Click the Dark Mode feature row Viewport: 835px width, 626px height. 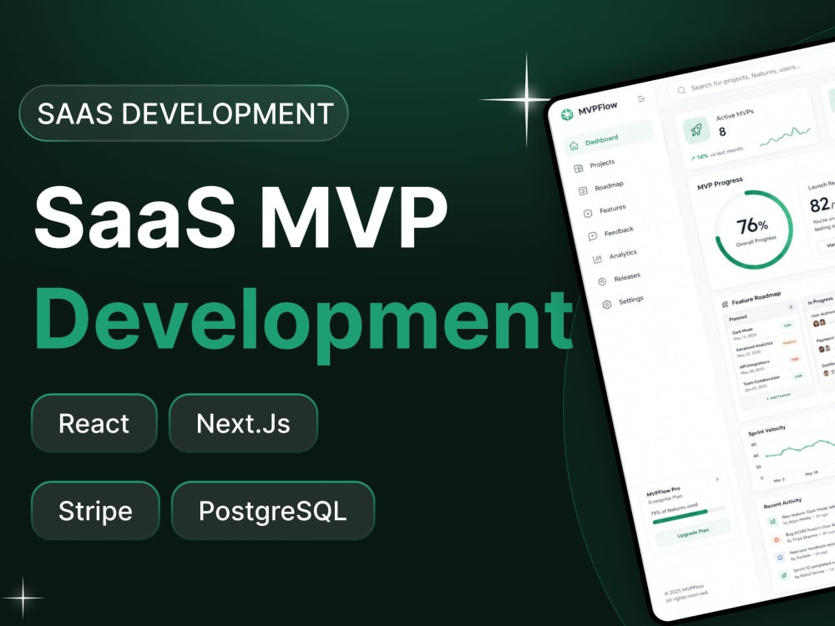764,331
